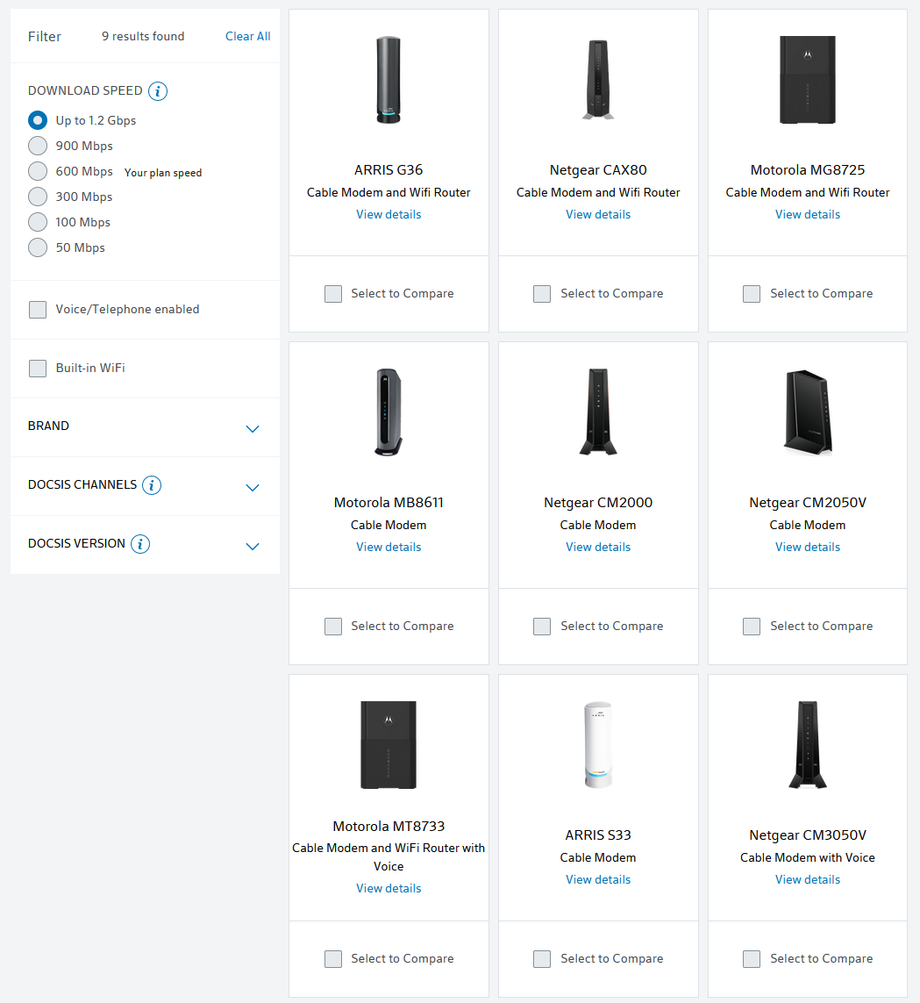920x1003 pixels.
Task: Open the Motorola MB8611 product image
Action: coord(389,412)
